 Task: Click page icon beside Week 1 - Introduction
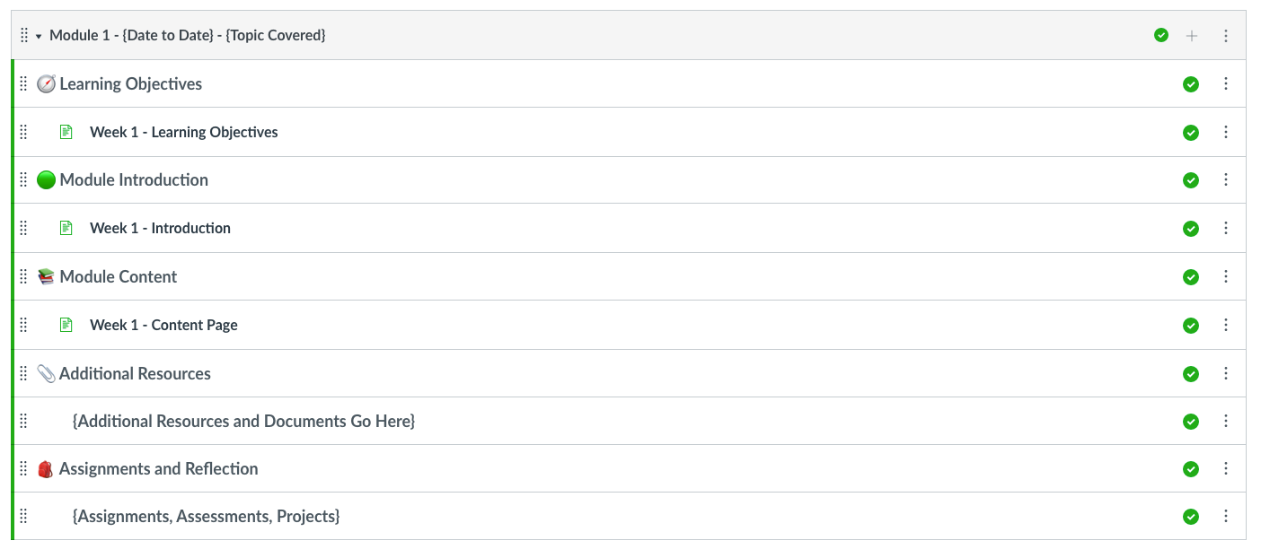(66, 228)
